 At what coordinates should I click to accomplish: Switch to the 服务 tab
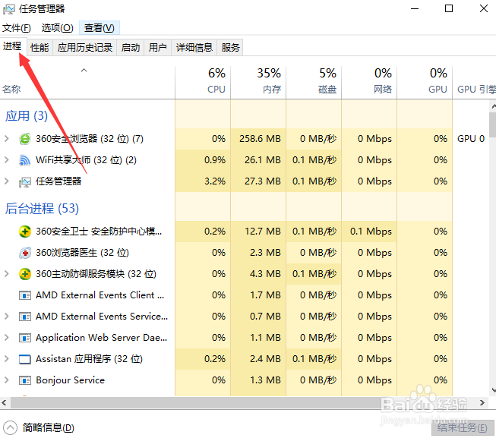(x=230, y=48)
